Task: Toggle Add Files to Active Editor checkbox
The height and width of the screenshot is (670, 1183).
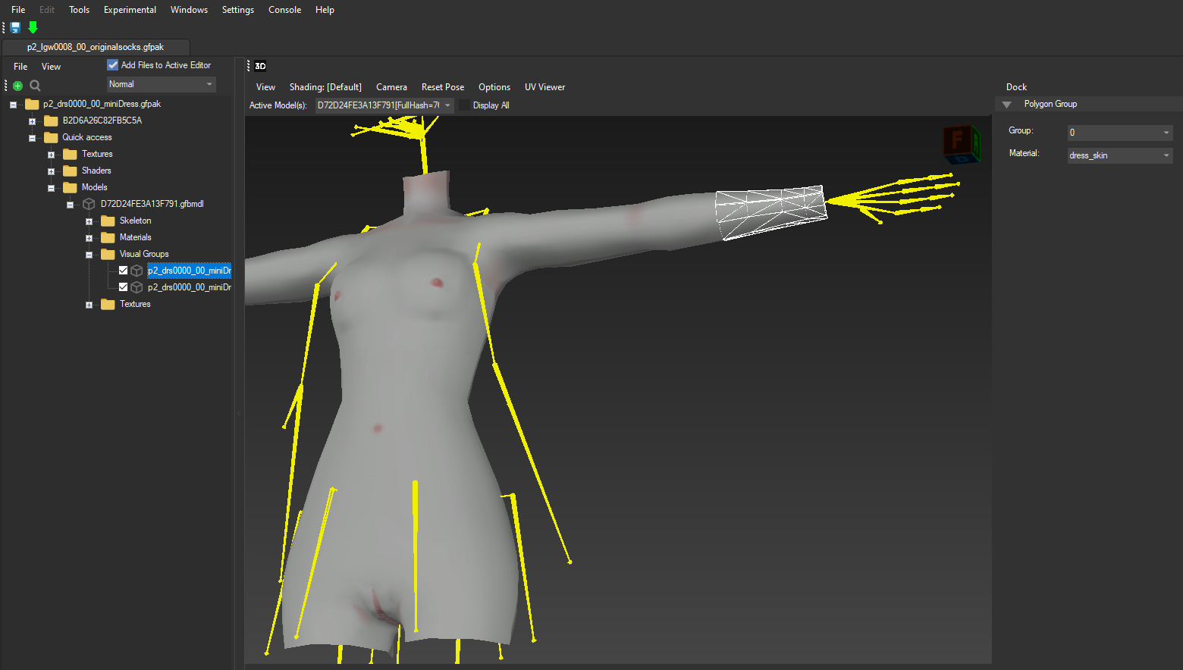Action: pos(113,65)
